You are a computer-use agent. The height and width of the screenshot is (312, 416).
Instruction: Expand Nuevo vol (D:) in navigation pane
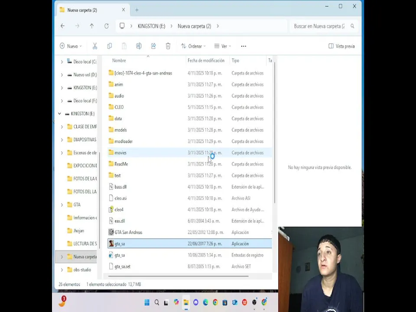coord(62,75)
